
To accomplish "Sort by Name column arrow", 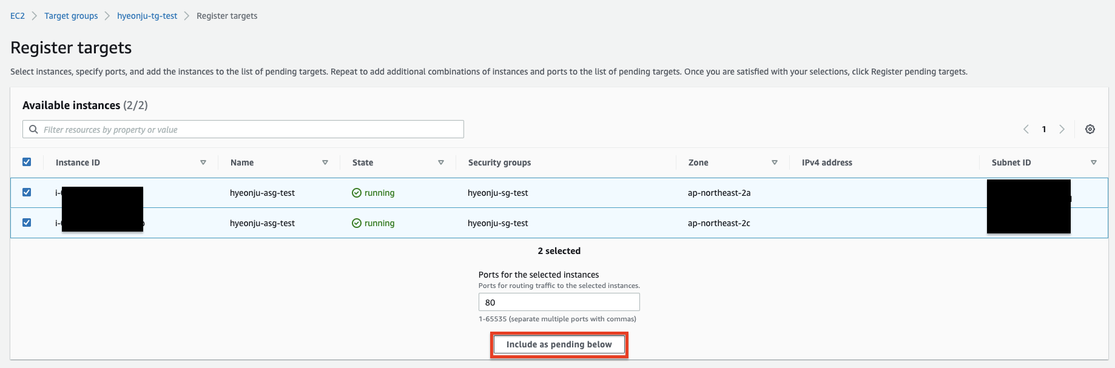I will point(325,162).
